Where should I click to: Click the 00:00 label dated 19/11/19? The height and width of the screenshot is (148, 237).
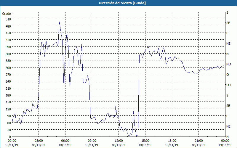point(225,141)
